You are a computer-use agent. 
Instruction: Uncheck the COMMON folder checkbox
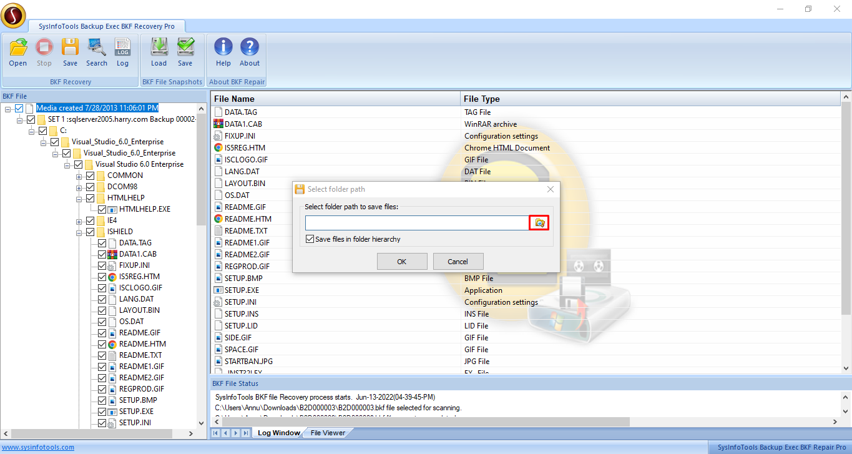click(90, 175)
